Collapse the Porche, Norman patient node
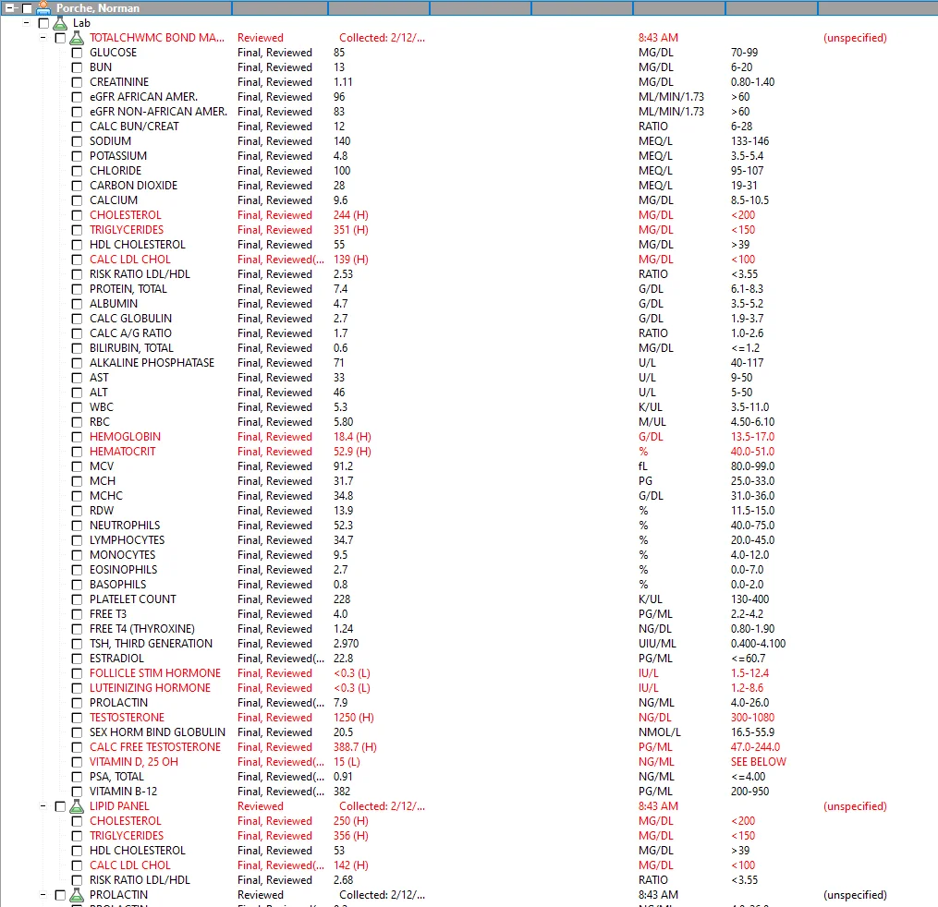938x907 pixels. pos(9,8)
